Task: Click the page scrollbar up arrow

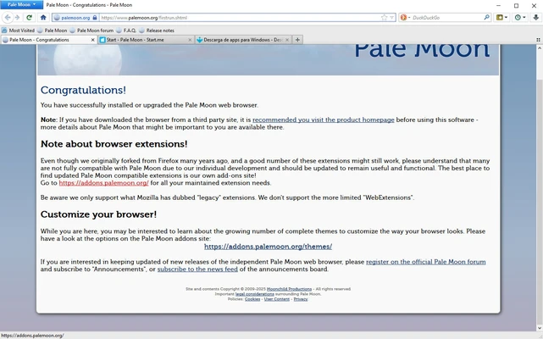Action: pos(540,48)
